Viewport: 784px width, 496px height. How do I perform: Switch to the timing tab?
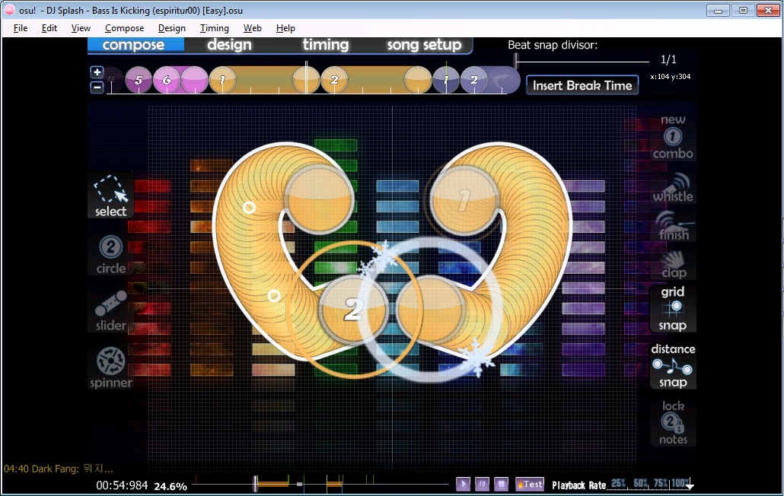coord(325,44)
